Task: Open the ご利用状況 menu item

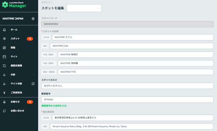Action: 16,93
